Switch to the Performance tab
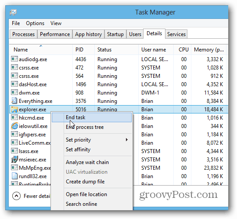 [55, 34]
